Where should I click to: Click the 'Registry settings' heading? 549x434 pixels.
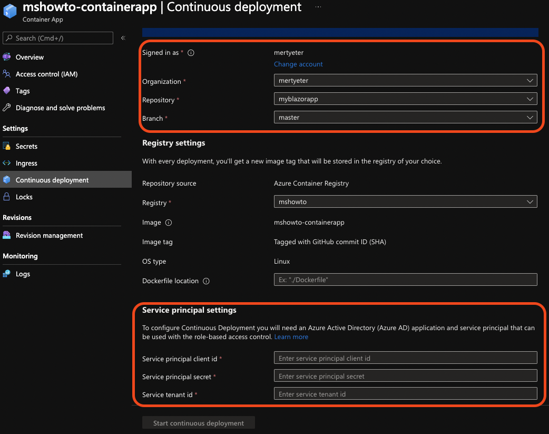[174, 143]
